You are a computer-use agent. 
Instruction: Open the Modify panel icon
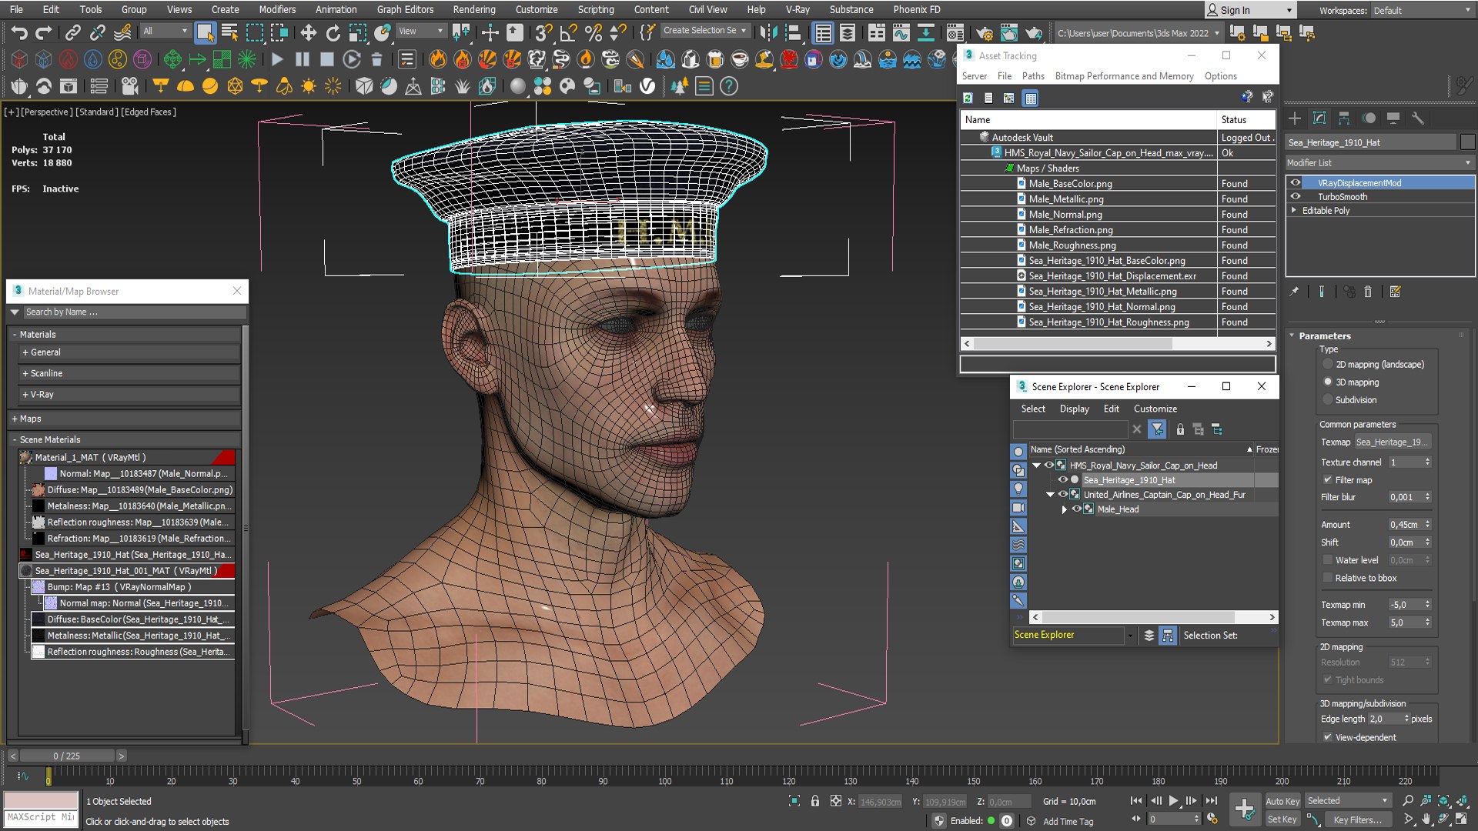[x=1319, y=118]
